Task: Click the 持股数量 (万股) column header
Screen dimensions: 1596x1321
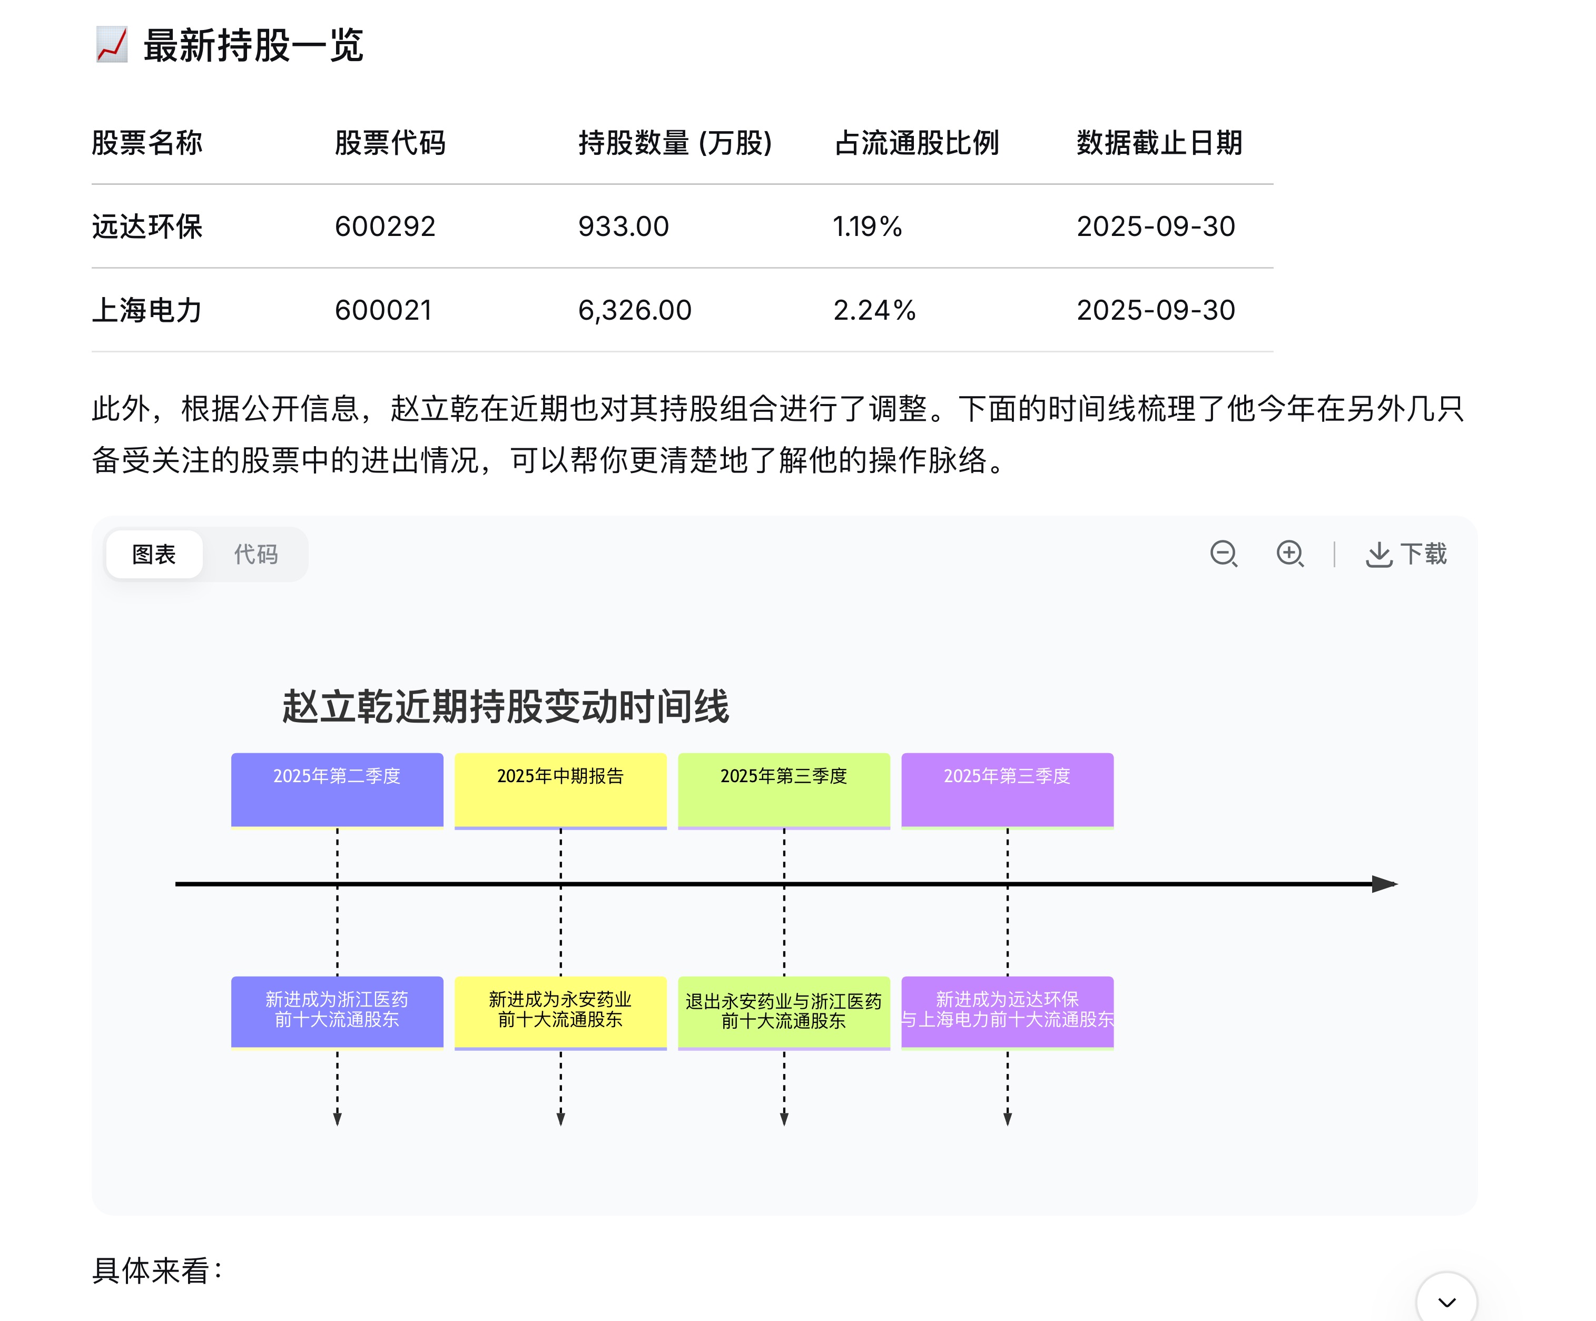Action: point(674,143)
